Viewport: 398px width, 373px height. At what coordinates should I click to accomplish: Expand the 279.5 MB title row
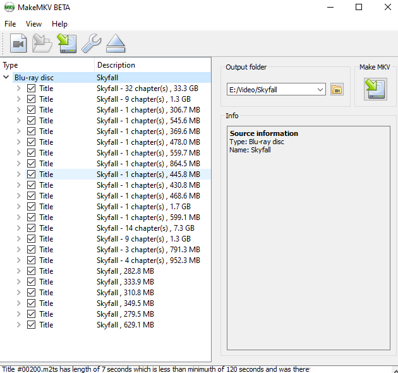[18, 314]
